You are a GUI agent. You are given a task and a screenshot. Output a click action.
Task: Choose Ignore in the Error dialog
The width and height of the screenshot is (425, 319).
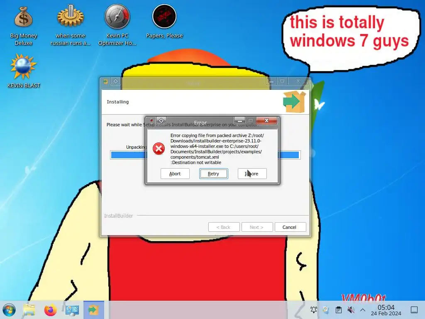click(x=252, y=174)
